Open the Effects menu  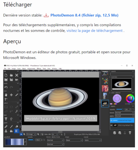(x=39, y=69)
